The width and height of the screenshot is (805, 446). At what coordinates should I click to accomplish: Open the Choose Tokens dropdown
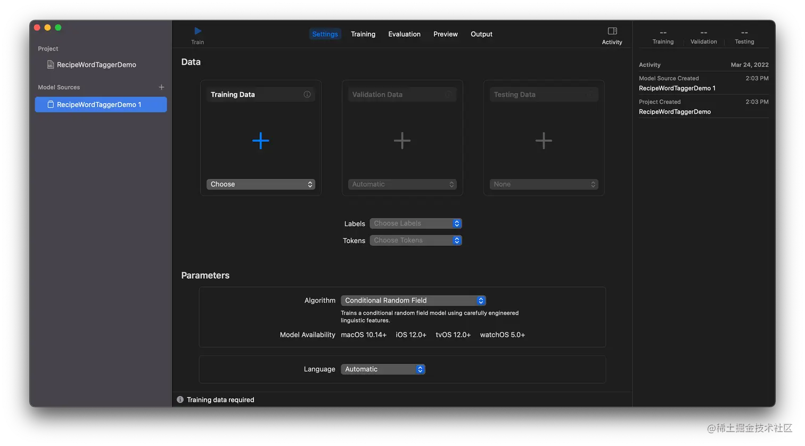pyautogui.click(x=415, y=240)
